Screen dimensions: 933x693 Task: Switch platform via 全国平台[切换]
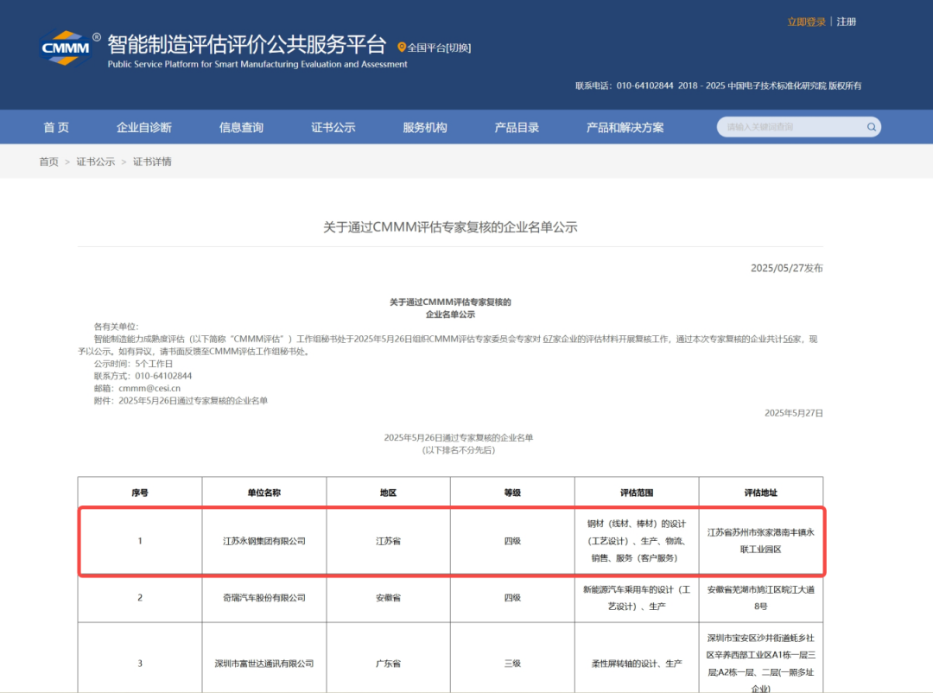(x=439, y=48)
